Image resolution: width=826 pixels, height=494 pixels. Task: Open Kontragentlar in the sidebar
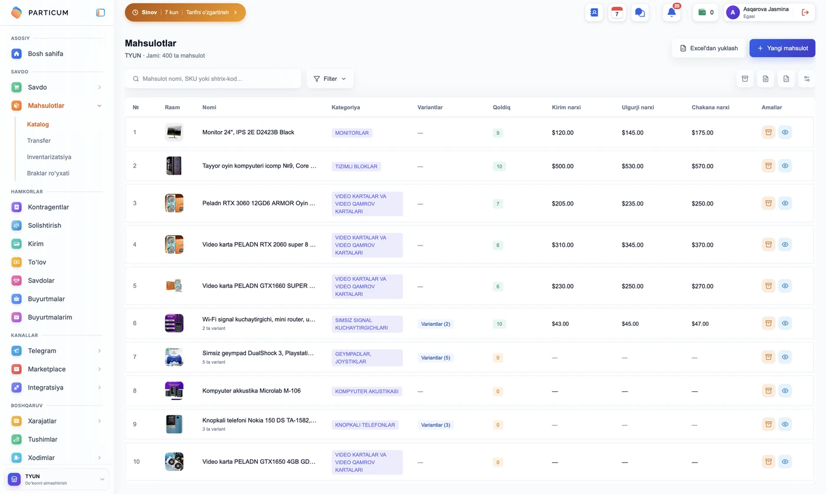pos(57,207)
